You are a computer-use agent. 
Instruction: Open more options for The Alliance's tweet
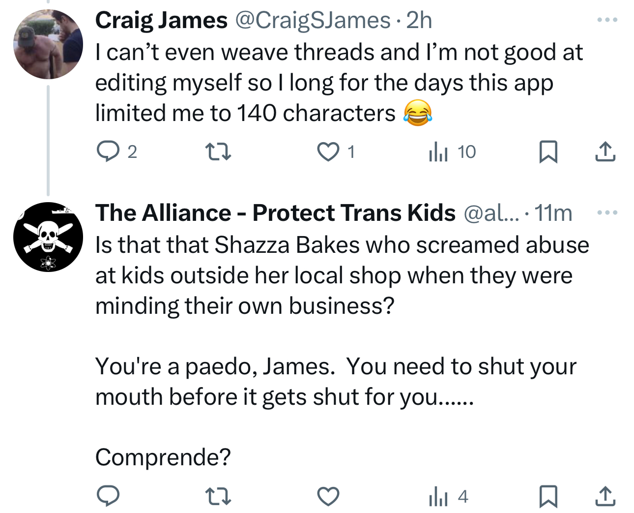[607, 212]
